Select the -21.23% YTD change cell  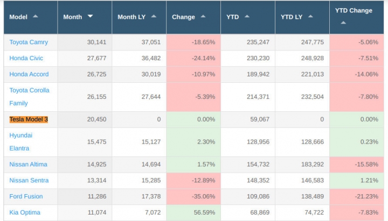(x=357, y=197)
